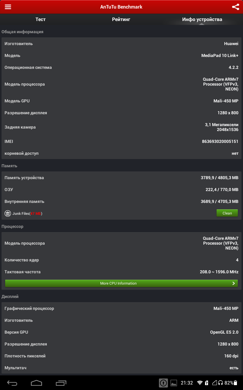Select the Инфо устройства tab
Viewport: 243px width, 390px height.
coord(202,19)
